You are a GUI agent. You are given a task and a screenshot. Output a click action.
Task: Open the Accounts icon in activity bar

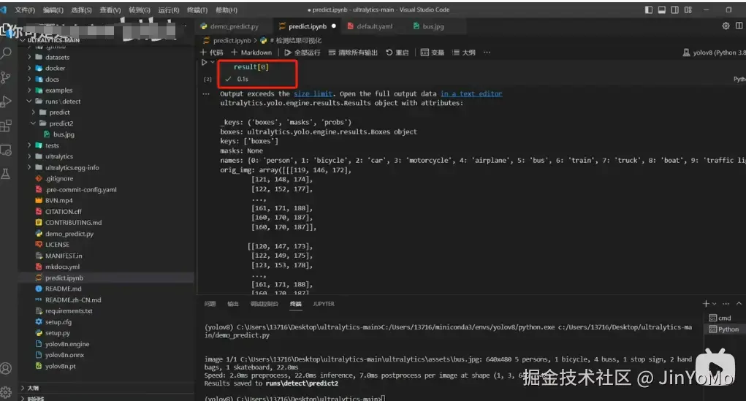coord(6,369)
